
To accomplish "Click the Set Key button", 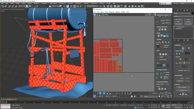I will coord(168,107).
